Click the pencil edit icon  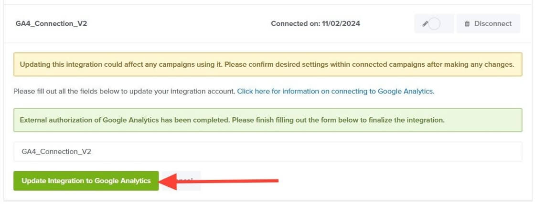coord(425,24)
